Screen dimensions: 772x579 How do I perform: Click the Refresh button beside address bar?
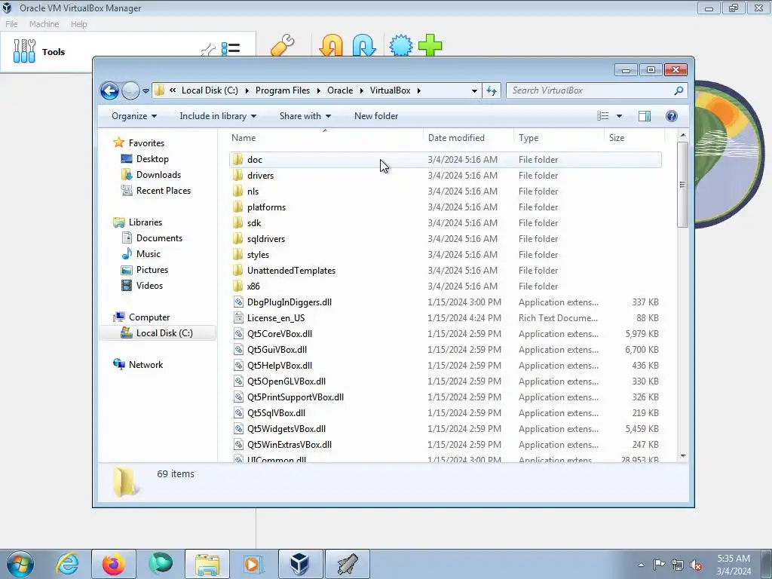(x=492, y=90)
